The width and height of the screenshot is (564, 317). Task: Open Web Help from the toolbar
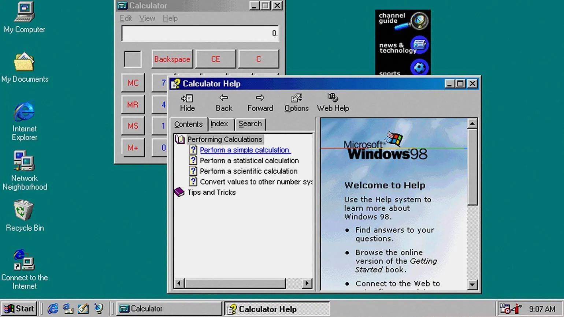point(333,102)
